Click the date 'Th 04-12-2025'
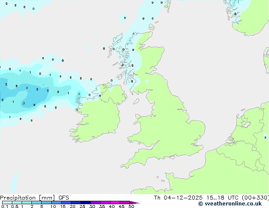269x208 pixels. 178,198
